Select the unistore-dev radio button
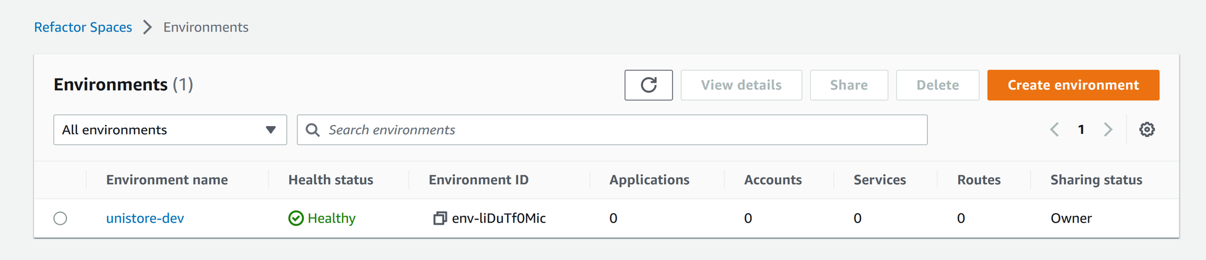1206x260 pixels. click(x=60, y=218)
